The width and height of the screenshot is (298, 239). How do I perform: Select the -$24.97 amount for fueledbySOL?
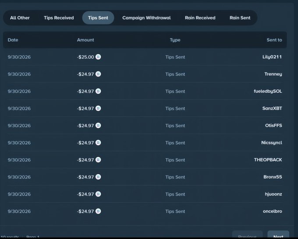pyautogui.click(x=85, y=91)
